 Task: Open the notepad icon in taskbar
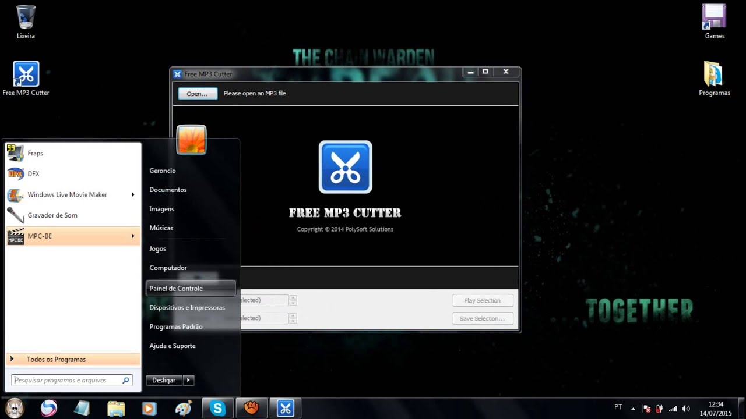[82, 408]
